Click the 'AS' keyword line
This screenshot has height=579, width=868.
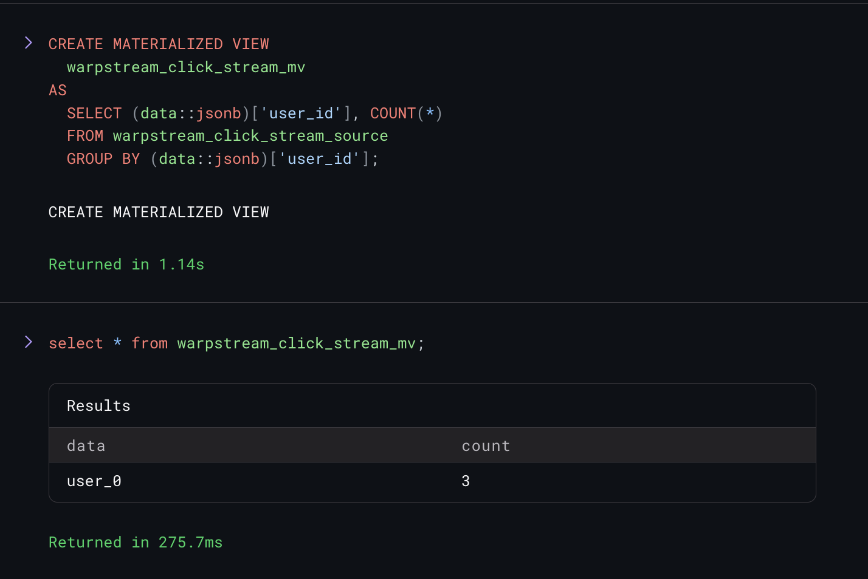coord(58,90)
